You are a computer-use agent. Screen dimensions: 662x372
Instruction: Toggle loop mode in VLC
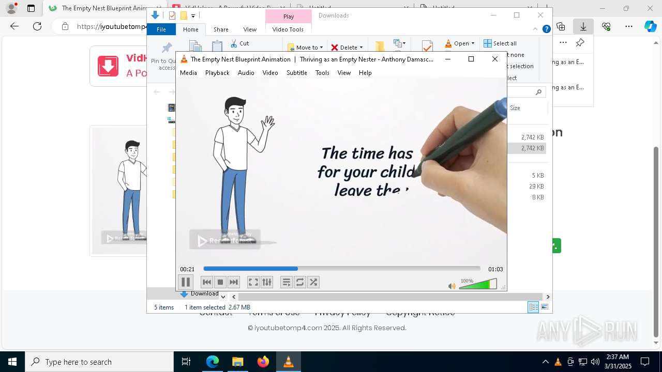(300, 282)
